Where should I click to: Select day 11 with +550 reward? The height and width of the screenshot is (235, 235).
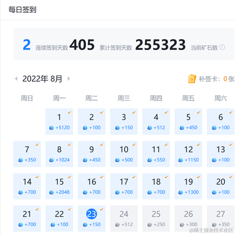coord(156,154)
